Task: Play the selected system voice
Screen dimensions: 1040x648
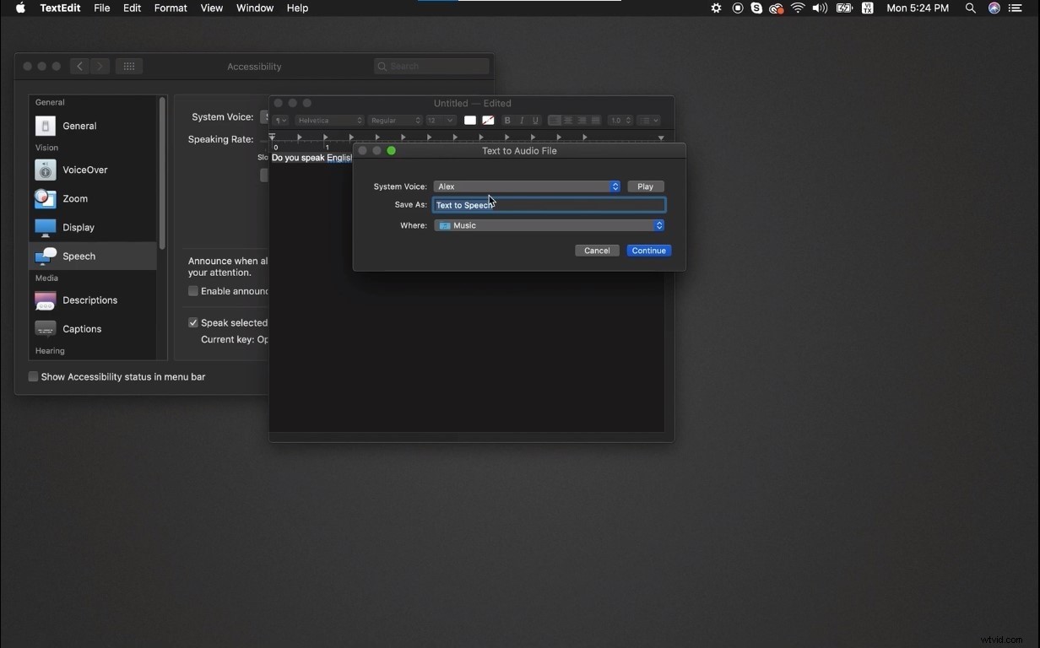Action: tap(646, 186)
